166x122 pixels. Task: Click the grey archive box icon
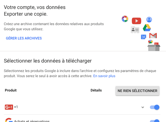(154, 48)
